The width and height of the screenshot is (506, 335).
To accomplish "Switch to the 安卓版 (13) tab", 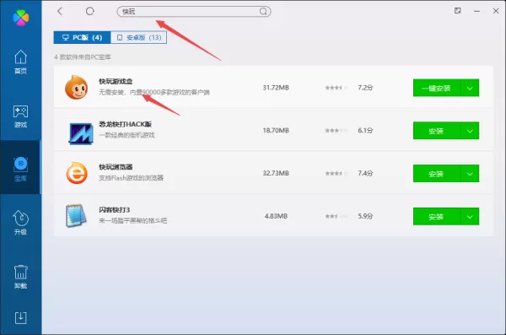I will pyautogui.click(x=139, y=37).
